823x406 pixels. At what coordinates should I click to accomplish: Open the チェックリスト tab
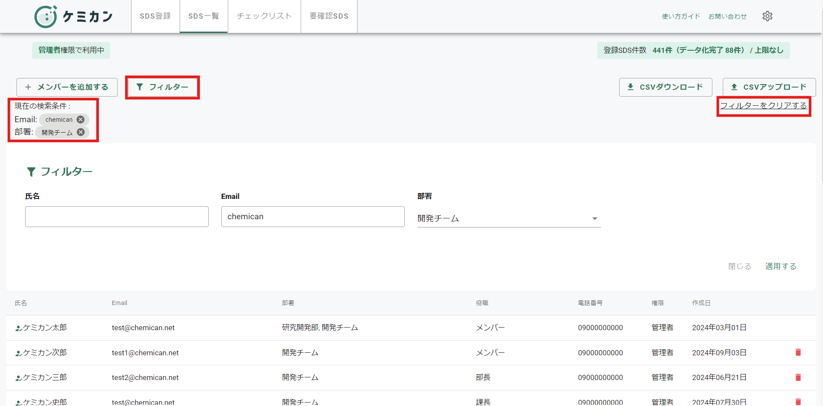tap(264, 16)
